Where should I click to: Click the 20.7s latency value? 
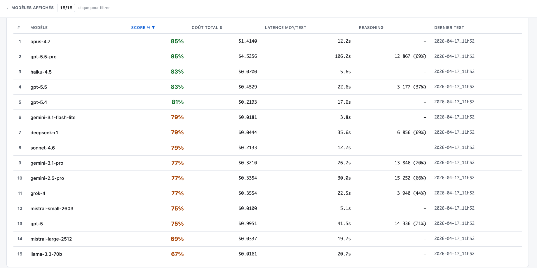click(344, 254)
